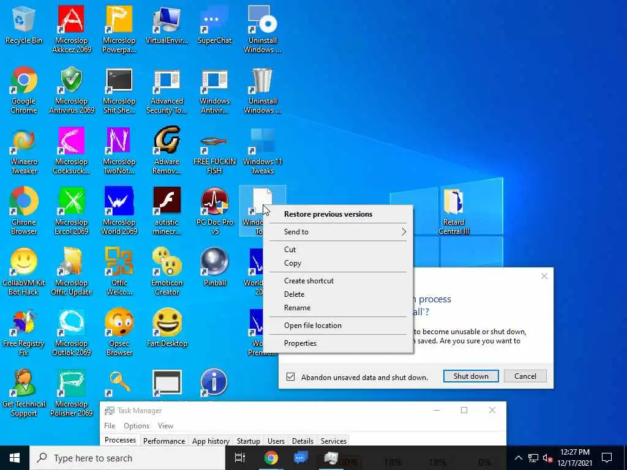Viewport: 627px width, 470px height.
Task: Open the clock showing 12:27 PM
Action: [x=574, y=458]
